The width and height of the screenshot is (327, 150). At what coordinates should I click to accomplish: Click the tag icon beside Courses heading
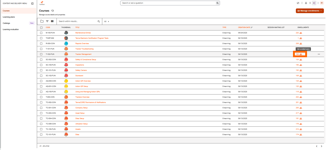coord(53,11)
